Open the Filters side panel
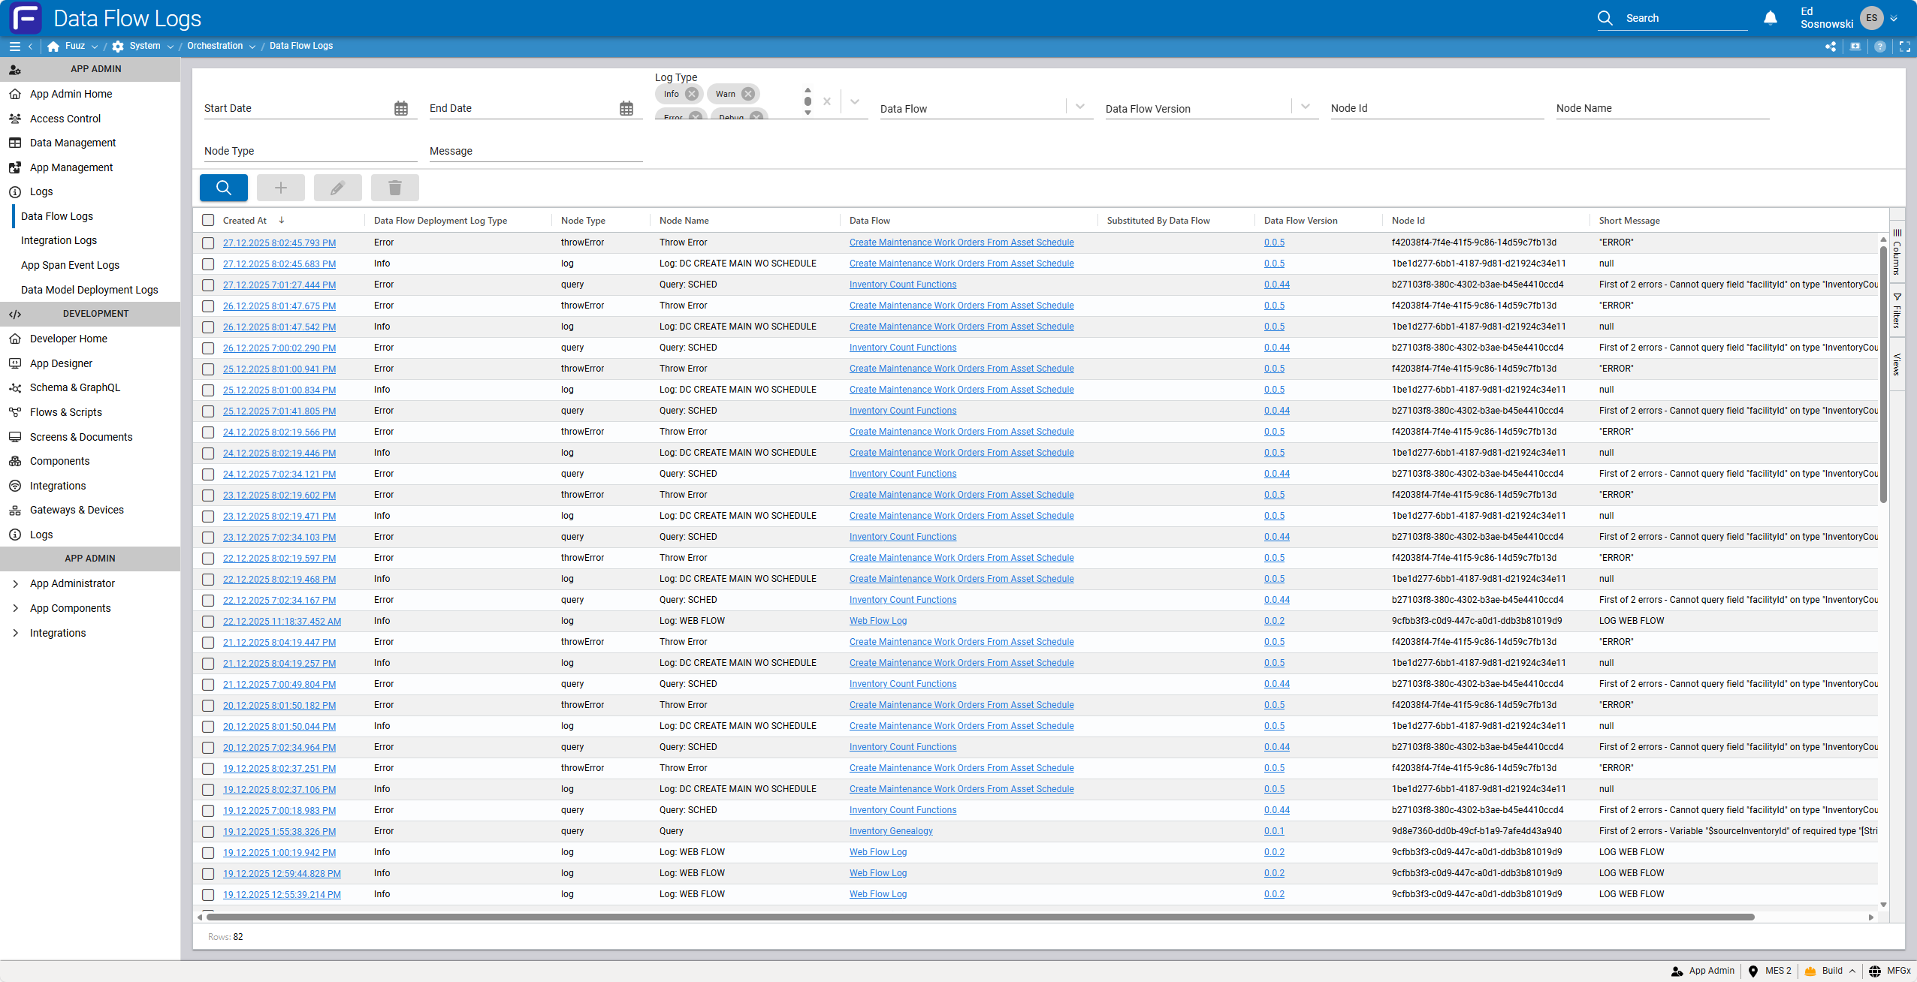Screen dimensions: 1917x982 pyautogui.click(x=1897, y=311)
